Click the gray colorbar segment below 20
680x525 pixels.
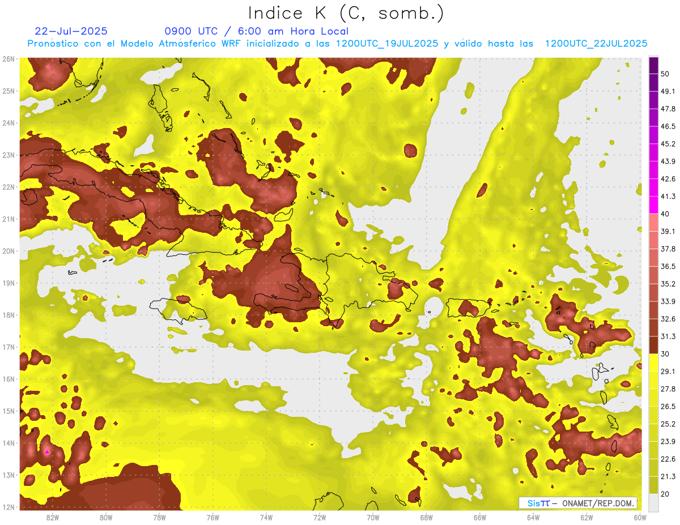(x=653, y=502)
